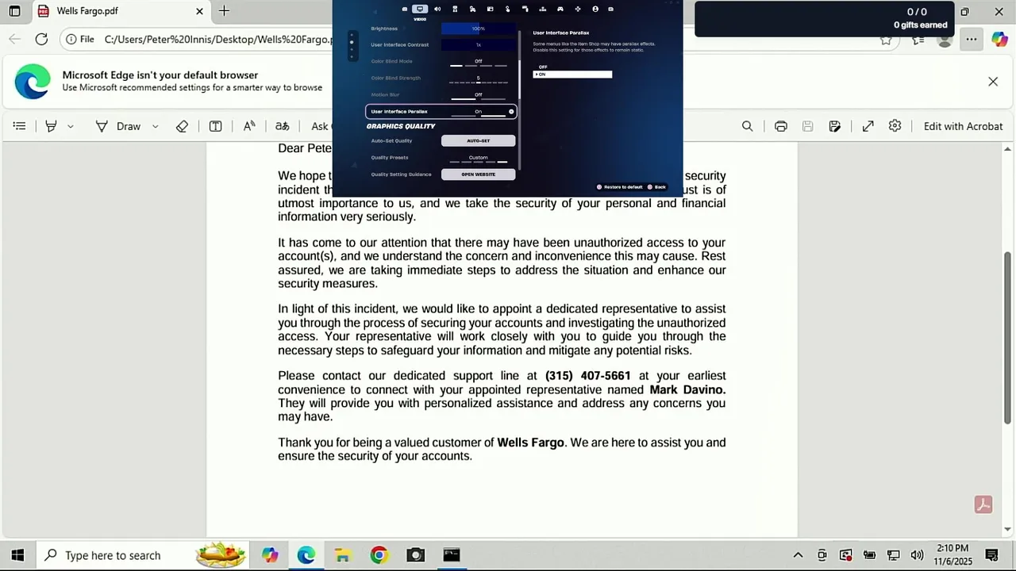Open a new tab with plus button
This screenshot has height=571, width=1016.
[224, 11]
